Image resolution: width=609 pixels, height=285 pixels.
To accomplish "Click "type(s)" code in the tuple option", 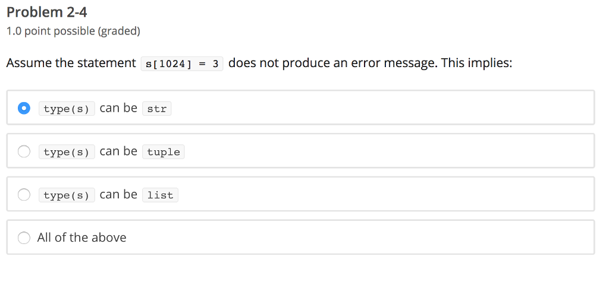I will pos(67,152).
